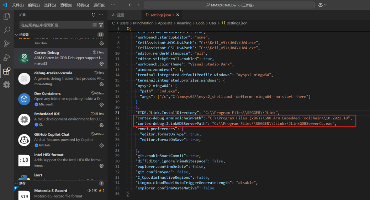Go back using the navigation arrow
Image resolution: width=370 pixels, height=200 pixels.
(130, 5)
